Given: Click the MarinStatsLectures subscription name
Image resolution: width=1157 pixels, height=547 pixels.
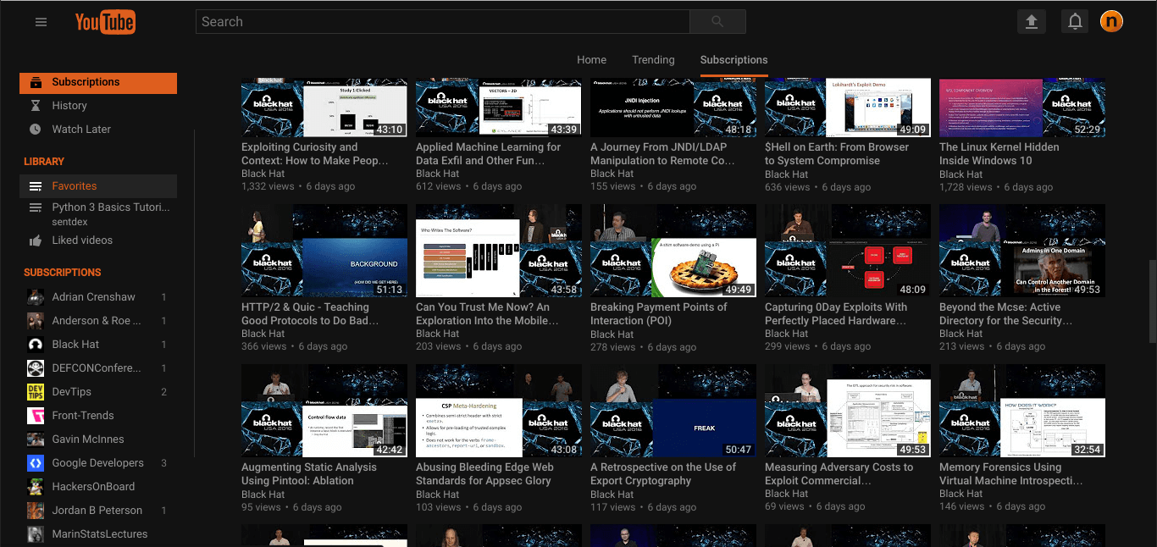Looking at the screenshot, I should [99, 534].
